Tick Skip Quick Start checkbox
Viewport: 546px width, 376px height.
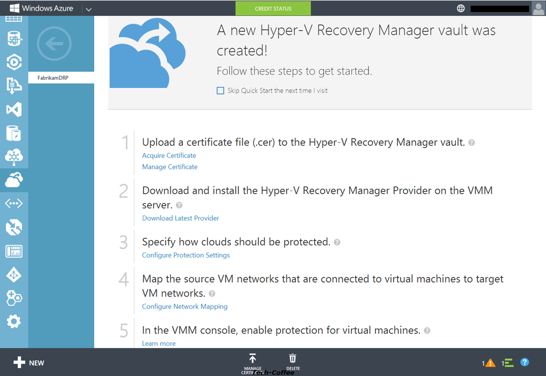coord(220,91)
